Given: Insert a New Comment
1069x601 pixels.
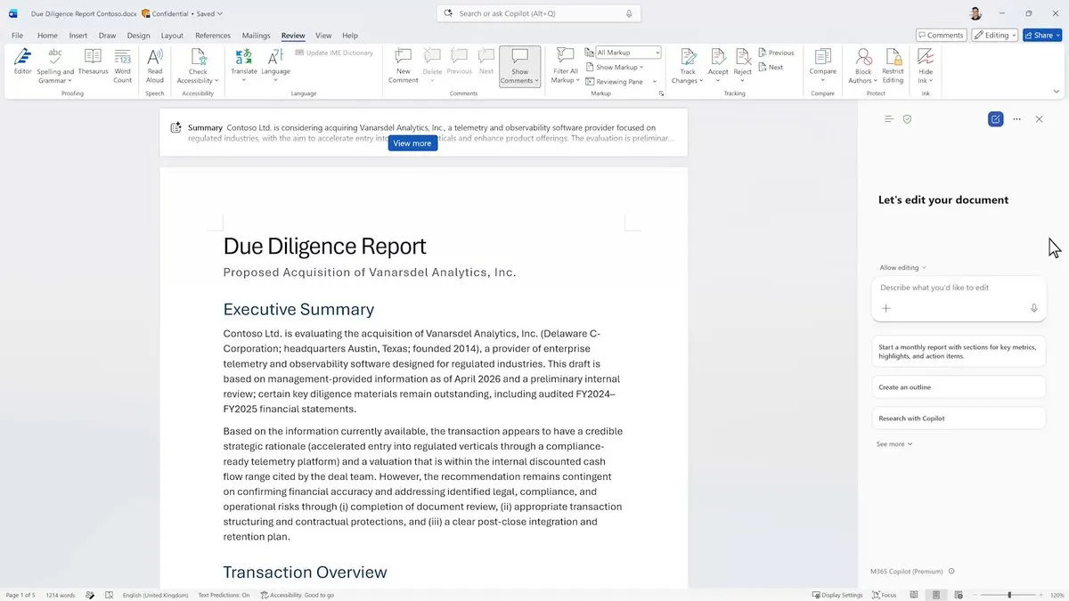Looking at the screenshot, I should [403, 64].
